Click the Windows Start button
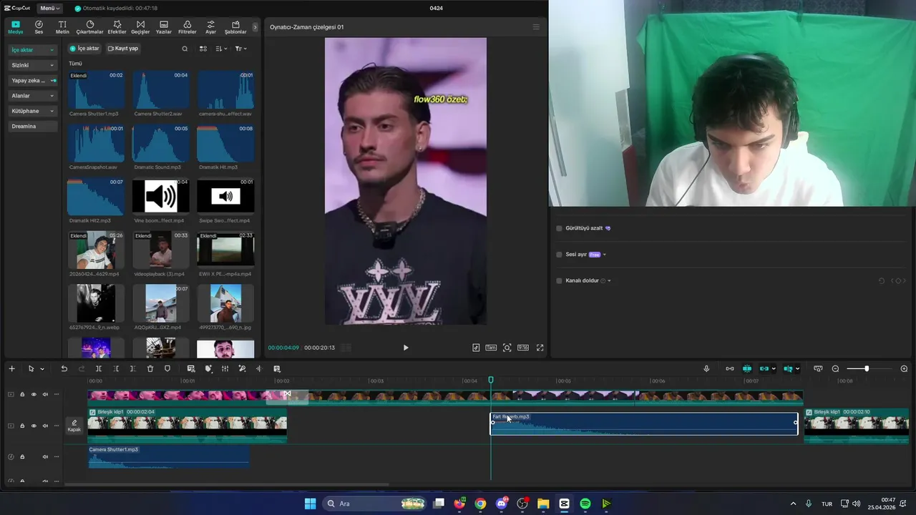 pyautogui.click(x=310, y=504)
